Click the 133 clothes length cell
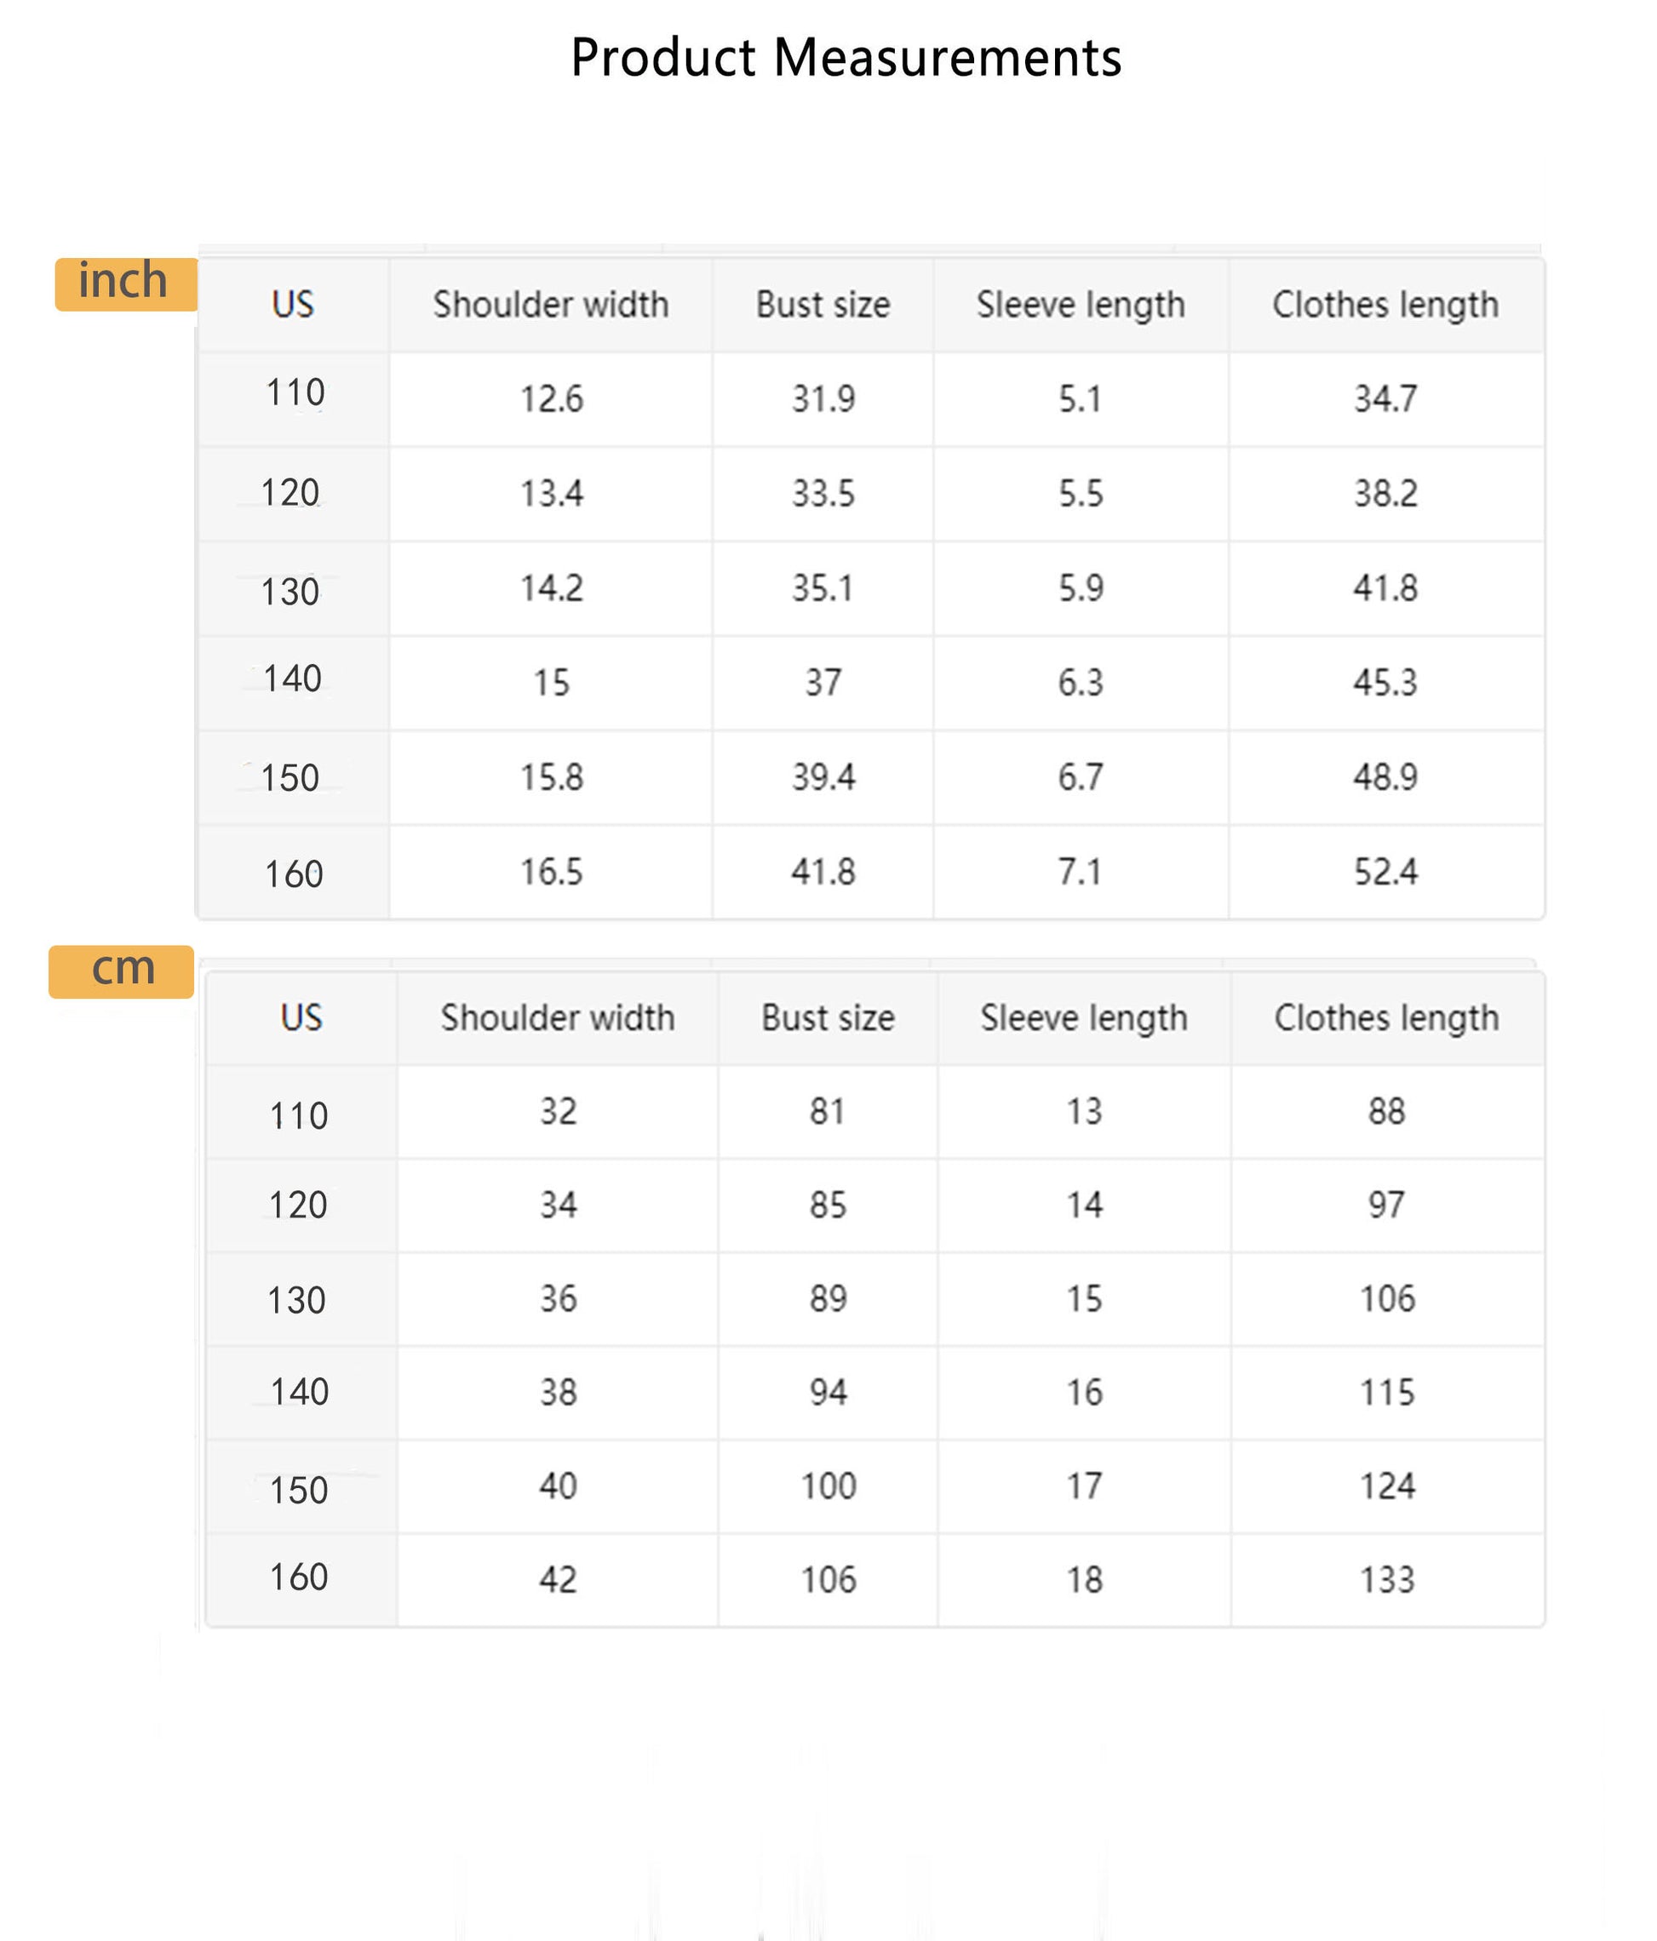The width and height of the screenshot is (1657, 1941). [1386, 1579]
